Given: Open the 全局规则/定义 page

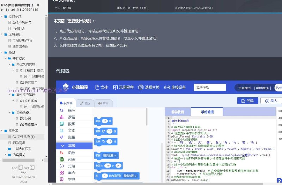Looking at the screenshot, I should coord(23,40).
